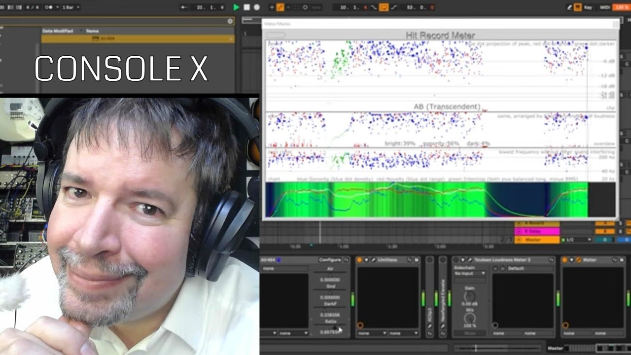This screenshot has height=355, width=631.
Task: Click the 1:00 mark on the timeline ruler
Action: [344, 247]
